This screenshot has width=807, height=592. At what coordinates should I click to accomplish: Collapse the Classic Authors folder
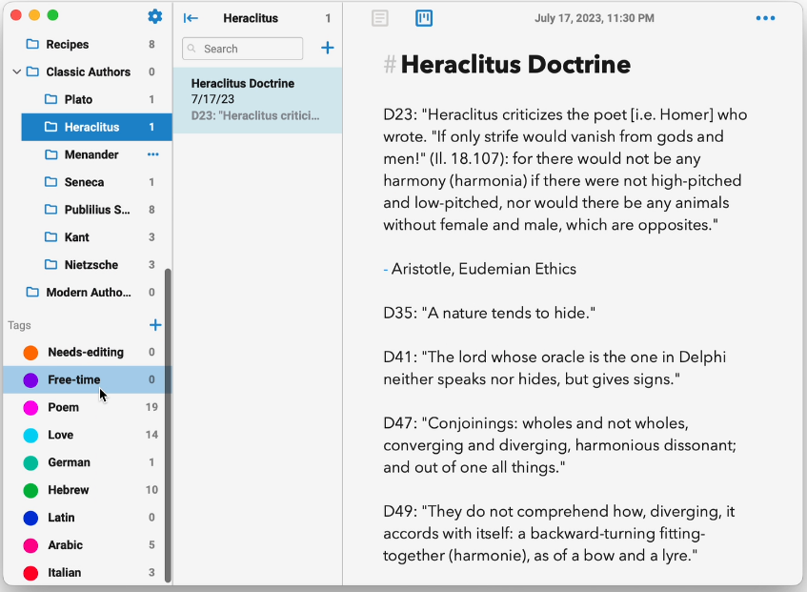coord(16,71)
